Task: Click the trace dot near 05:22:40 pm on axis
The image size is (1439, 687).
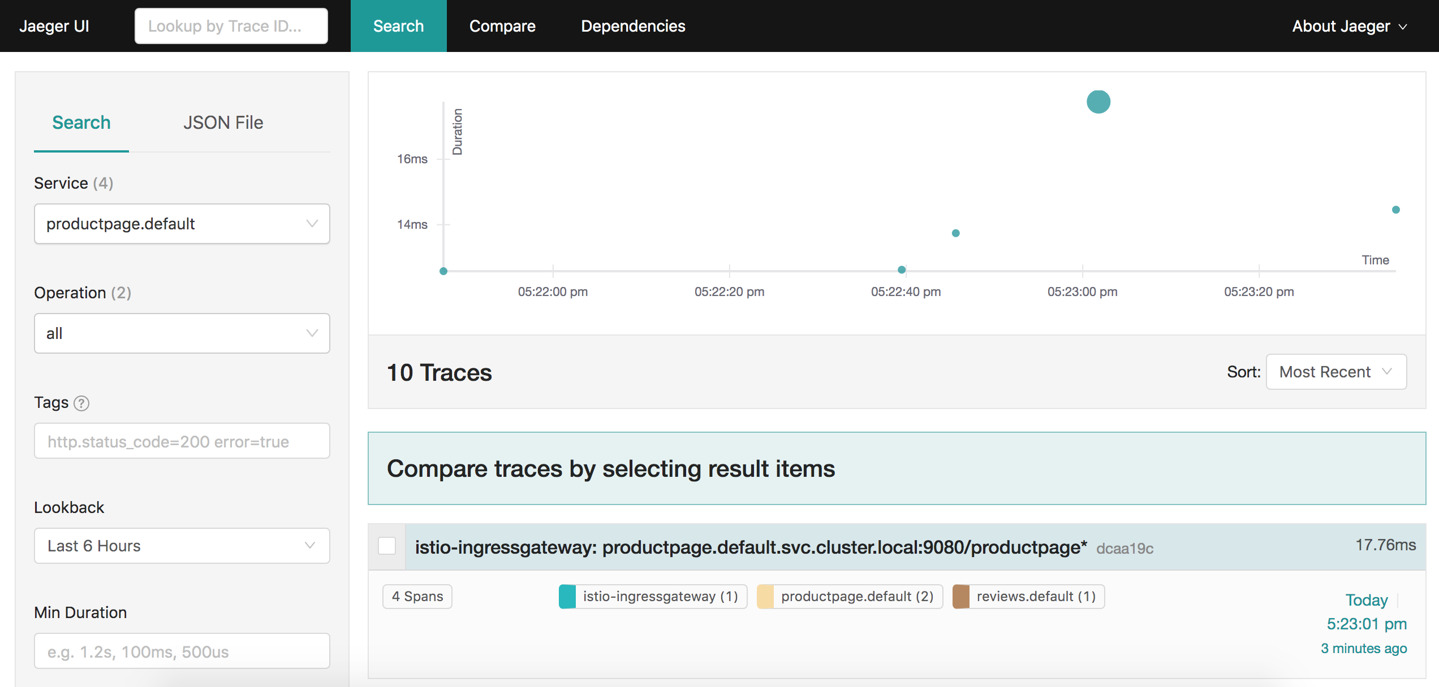Action: [x=902, y=269]
